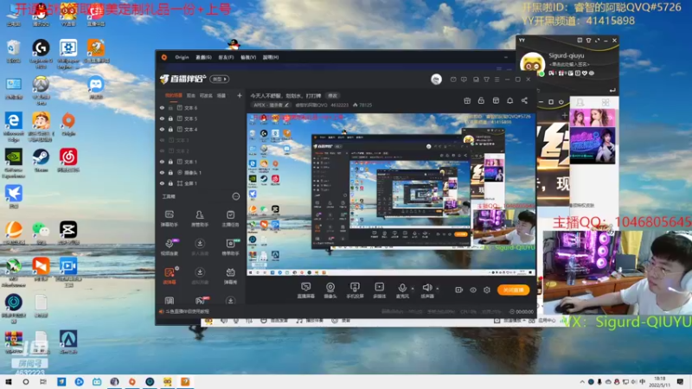Viewport: 692px width, 389px height.
Task: Click the WeChat desktop icon
Action: pyautogui.click(x=41, y=233)
